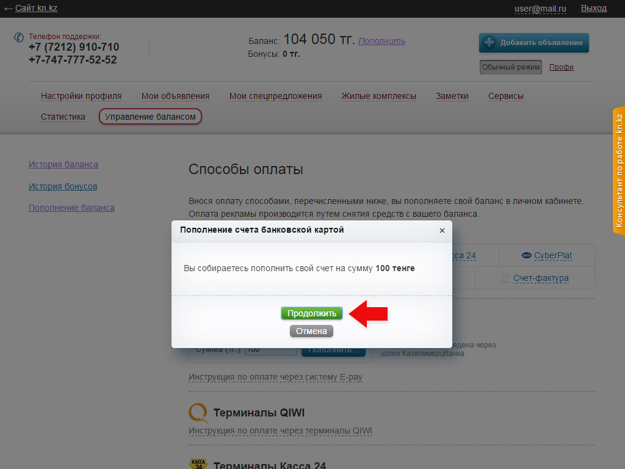The width and height of the screenshot is (625, 469).
Task: Click the phone support icon
Action: coord(19,37)
